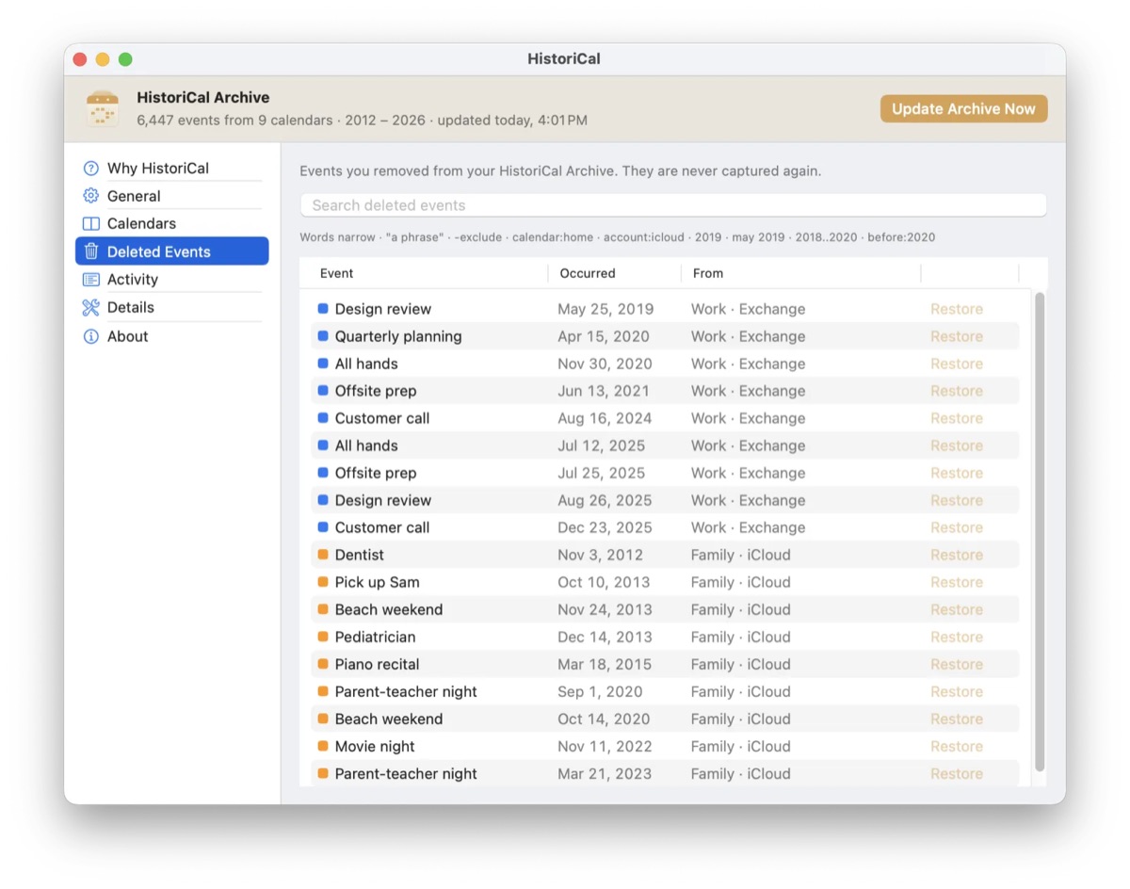Click the question mark icon for Why HistoriCal
This screenshot has height=889, width=1130.
[x=90, y=169]
